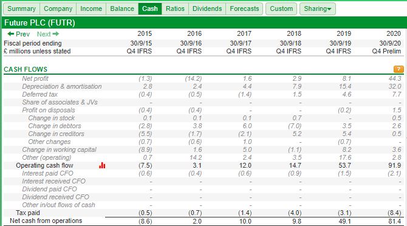Open the Balance tab
407x226 pixels.
(122, 9)
